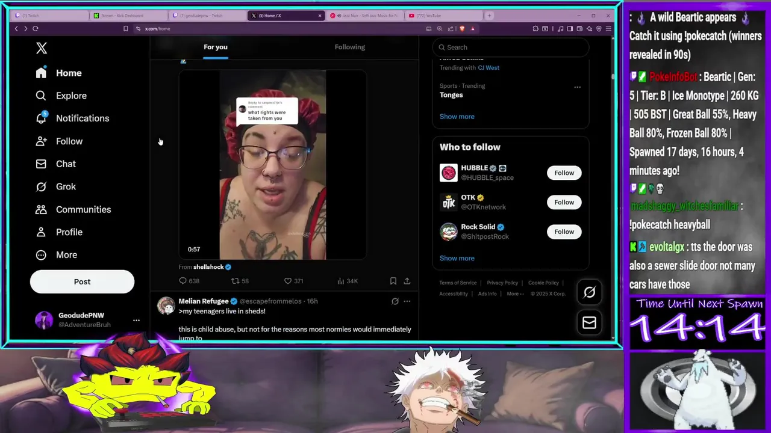Open the shellshock source link

click(208, 267)
